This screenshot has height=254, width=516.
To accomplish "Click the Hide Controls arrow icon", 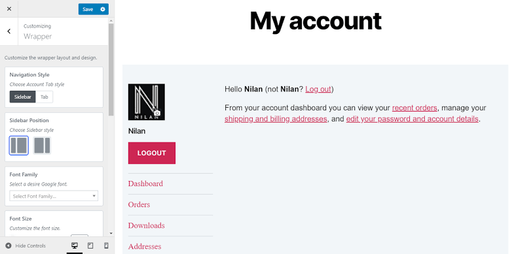I will [x=9, y=246].
